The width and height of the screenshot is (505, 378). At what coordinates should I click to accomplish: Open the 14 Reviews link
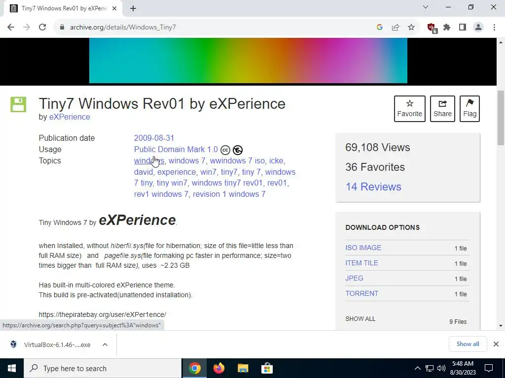373,187
